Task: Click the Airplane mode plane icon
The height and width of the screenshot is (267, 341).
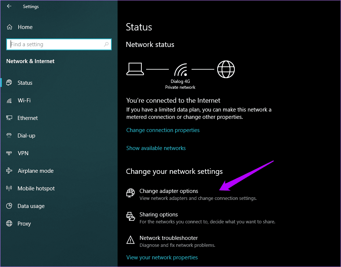Action: (9, 171)
